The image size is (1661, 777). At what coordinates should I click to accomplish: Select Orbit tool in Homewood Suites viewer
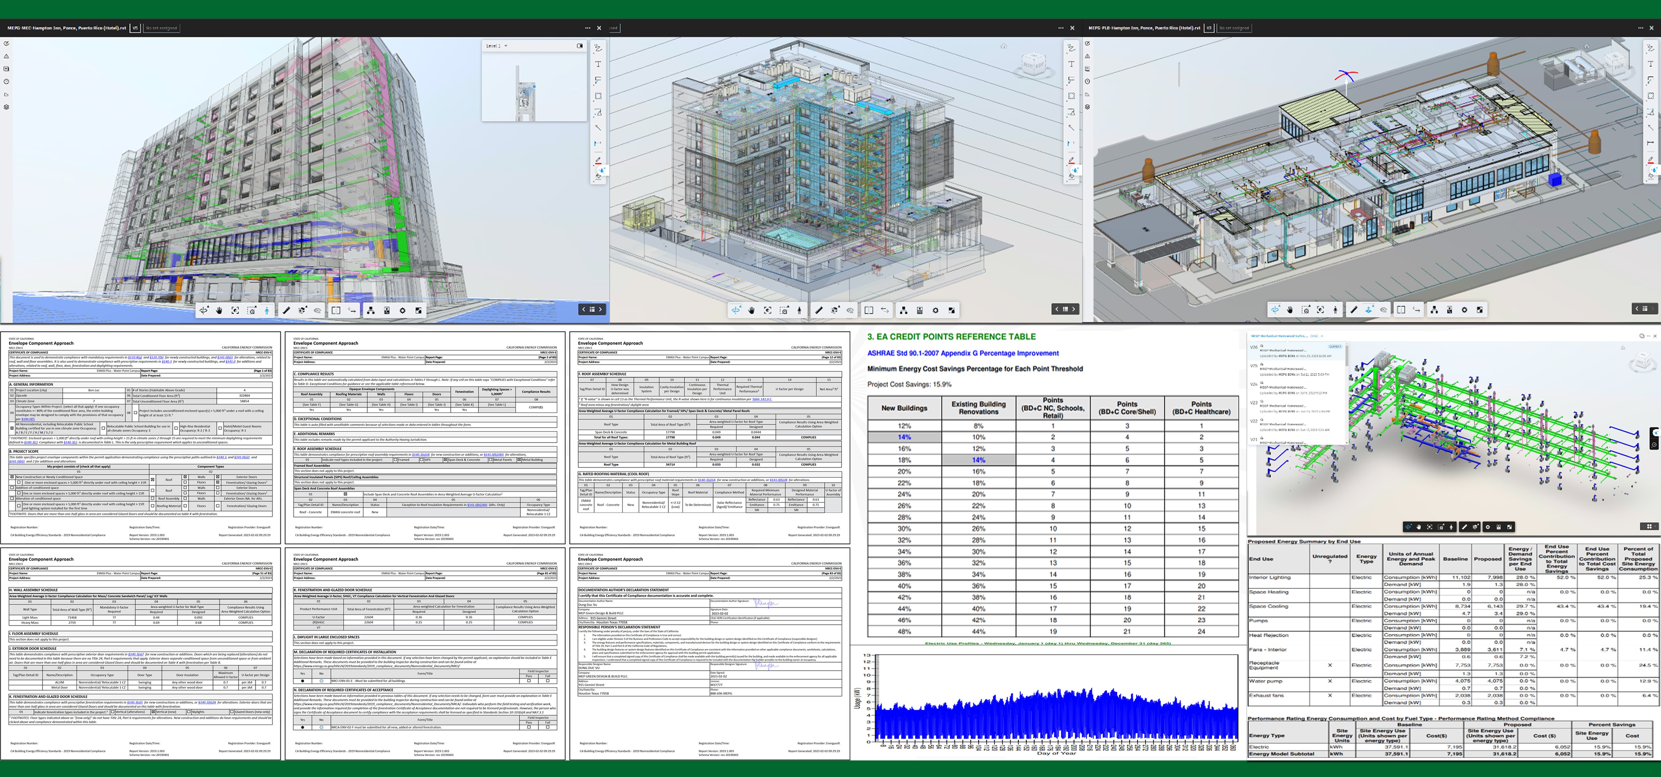point(1409,526)
